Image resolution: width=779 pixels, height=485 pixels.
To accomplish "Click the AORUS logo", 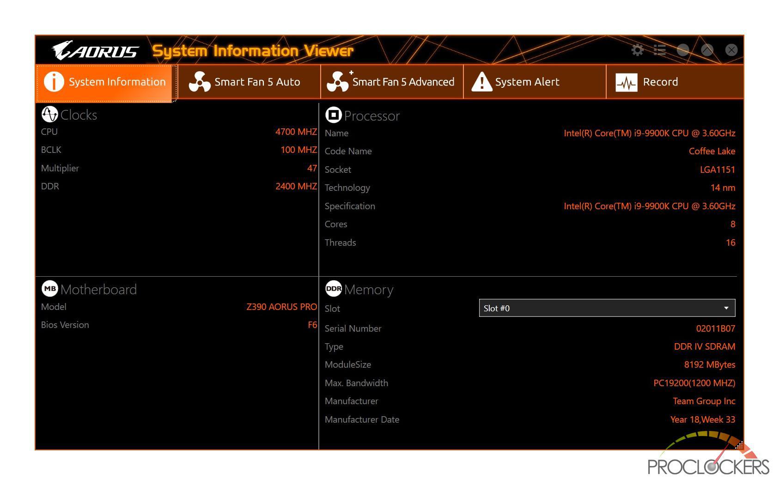I will (x=95, y=50).
